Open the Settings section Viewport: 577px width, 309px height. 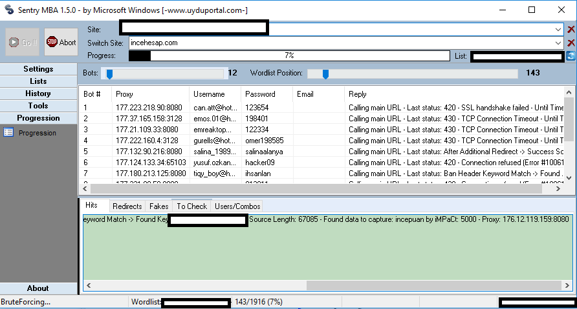tap(38, 69)
